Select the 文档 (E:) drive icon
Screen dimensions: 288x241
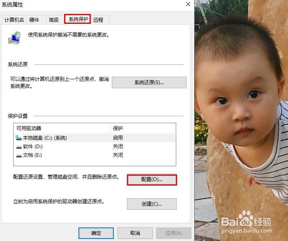click(x=19, y=156)
